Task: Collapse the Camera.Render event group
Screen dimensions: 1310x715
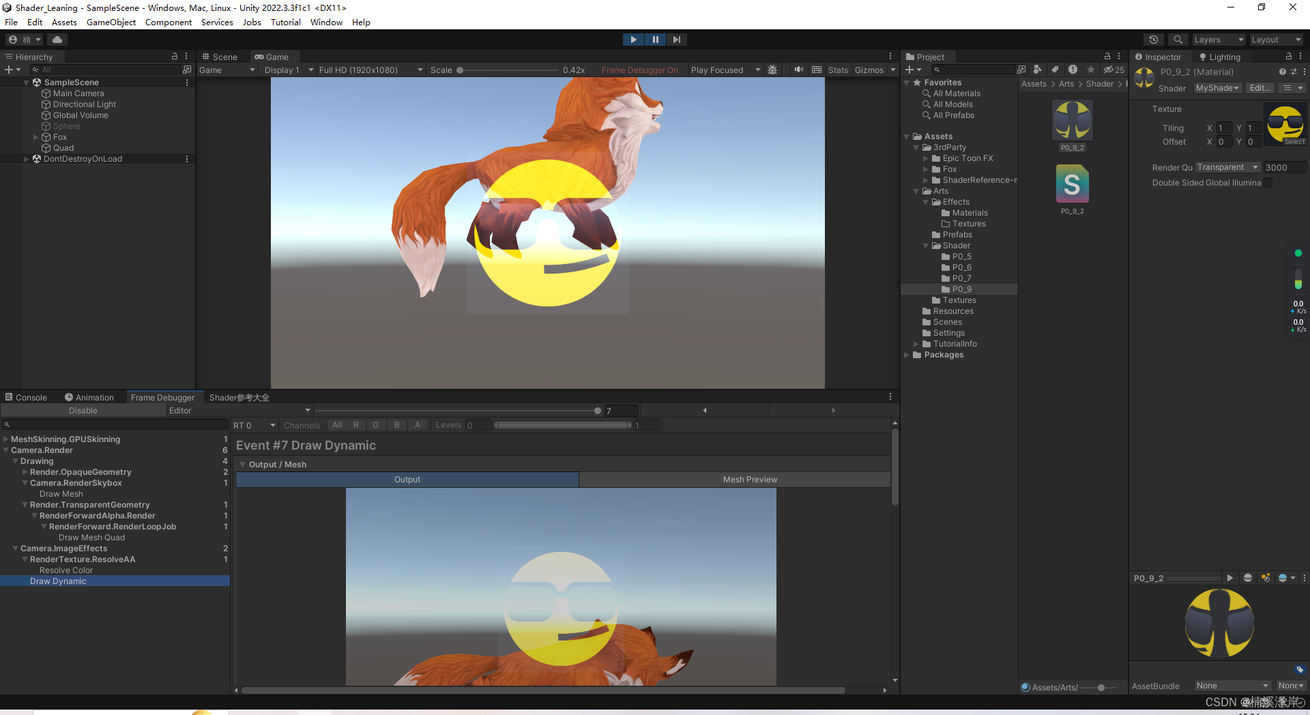Action: (x=6, y=450)
